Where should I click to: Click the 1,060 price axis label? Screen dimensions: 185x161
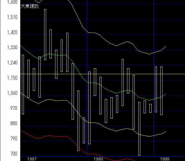(12, 93)
